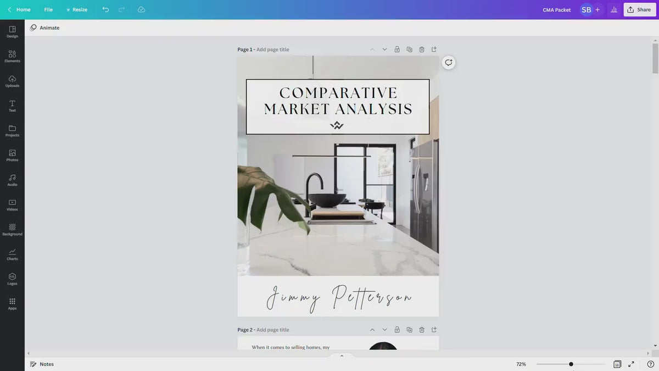This screenshot has height=371, width=659.
Task: Click the CMA Packet document title
Action: click(556, 9)
